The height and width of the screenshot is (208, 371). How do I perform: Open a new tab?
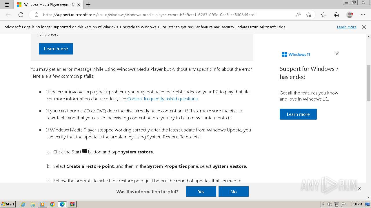pyautogui.click(x=88, y=5)
